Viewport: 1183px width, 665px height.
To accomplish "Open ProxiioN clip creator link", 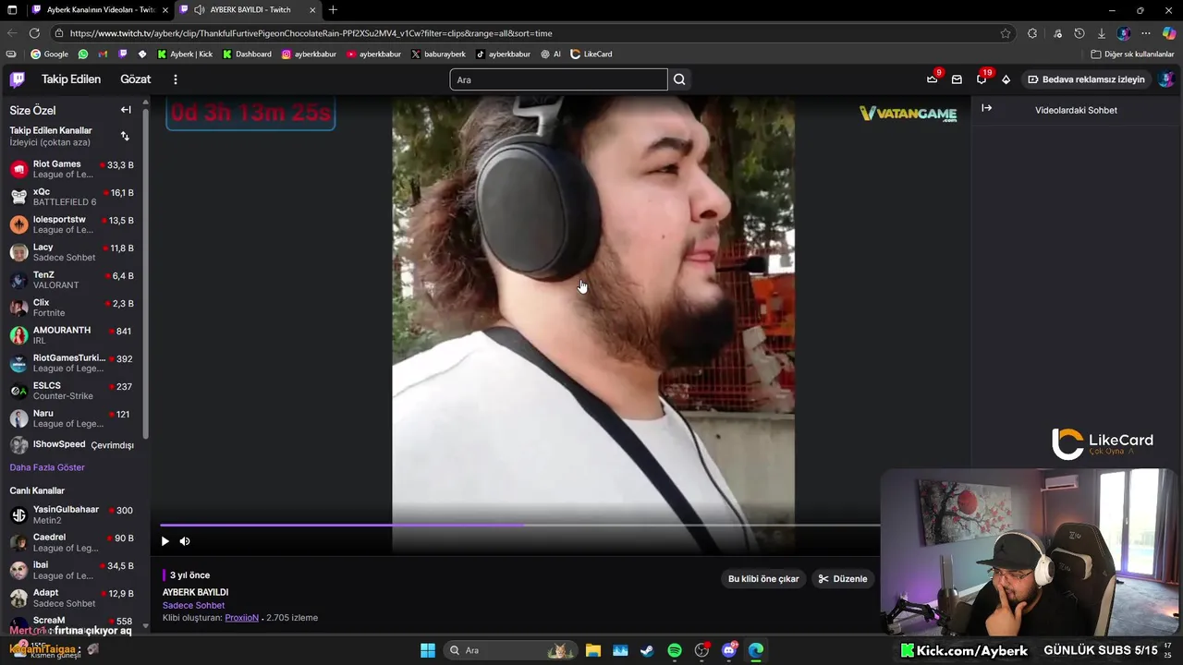I will (x=241, y=617).
